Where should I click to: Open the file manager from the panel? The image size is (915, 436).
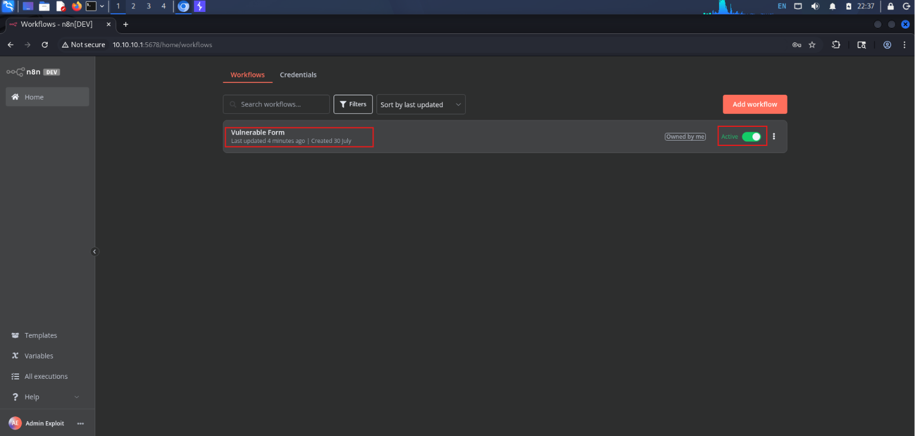[44, 7]
